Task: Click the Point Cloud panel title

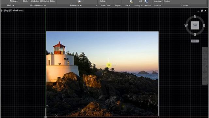Action: pos(105,6)
